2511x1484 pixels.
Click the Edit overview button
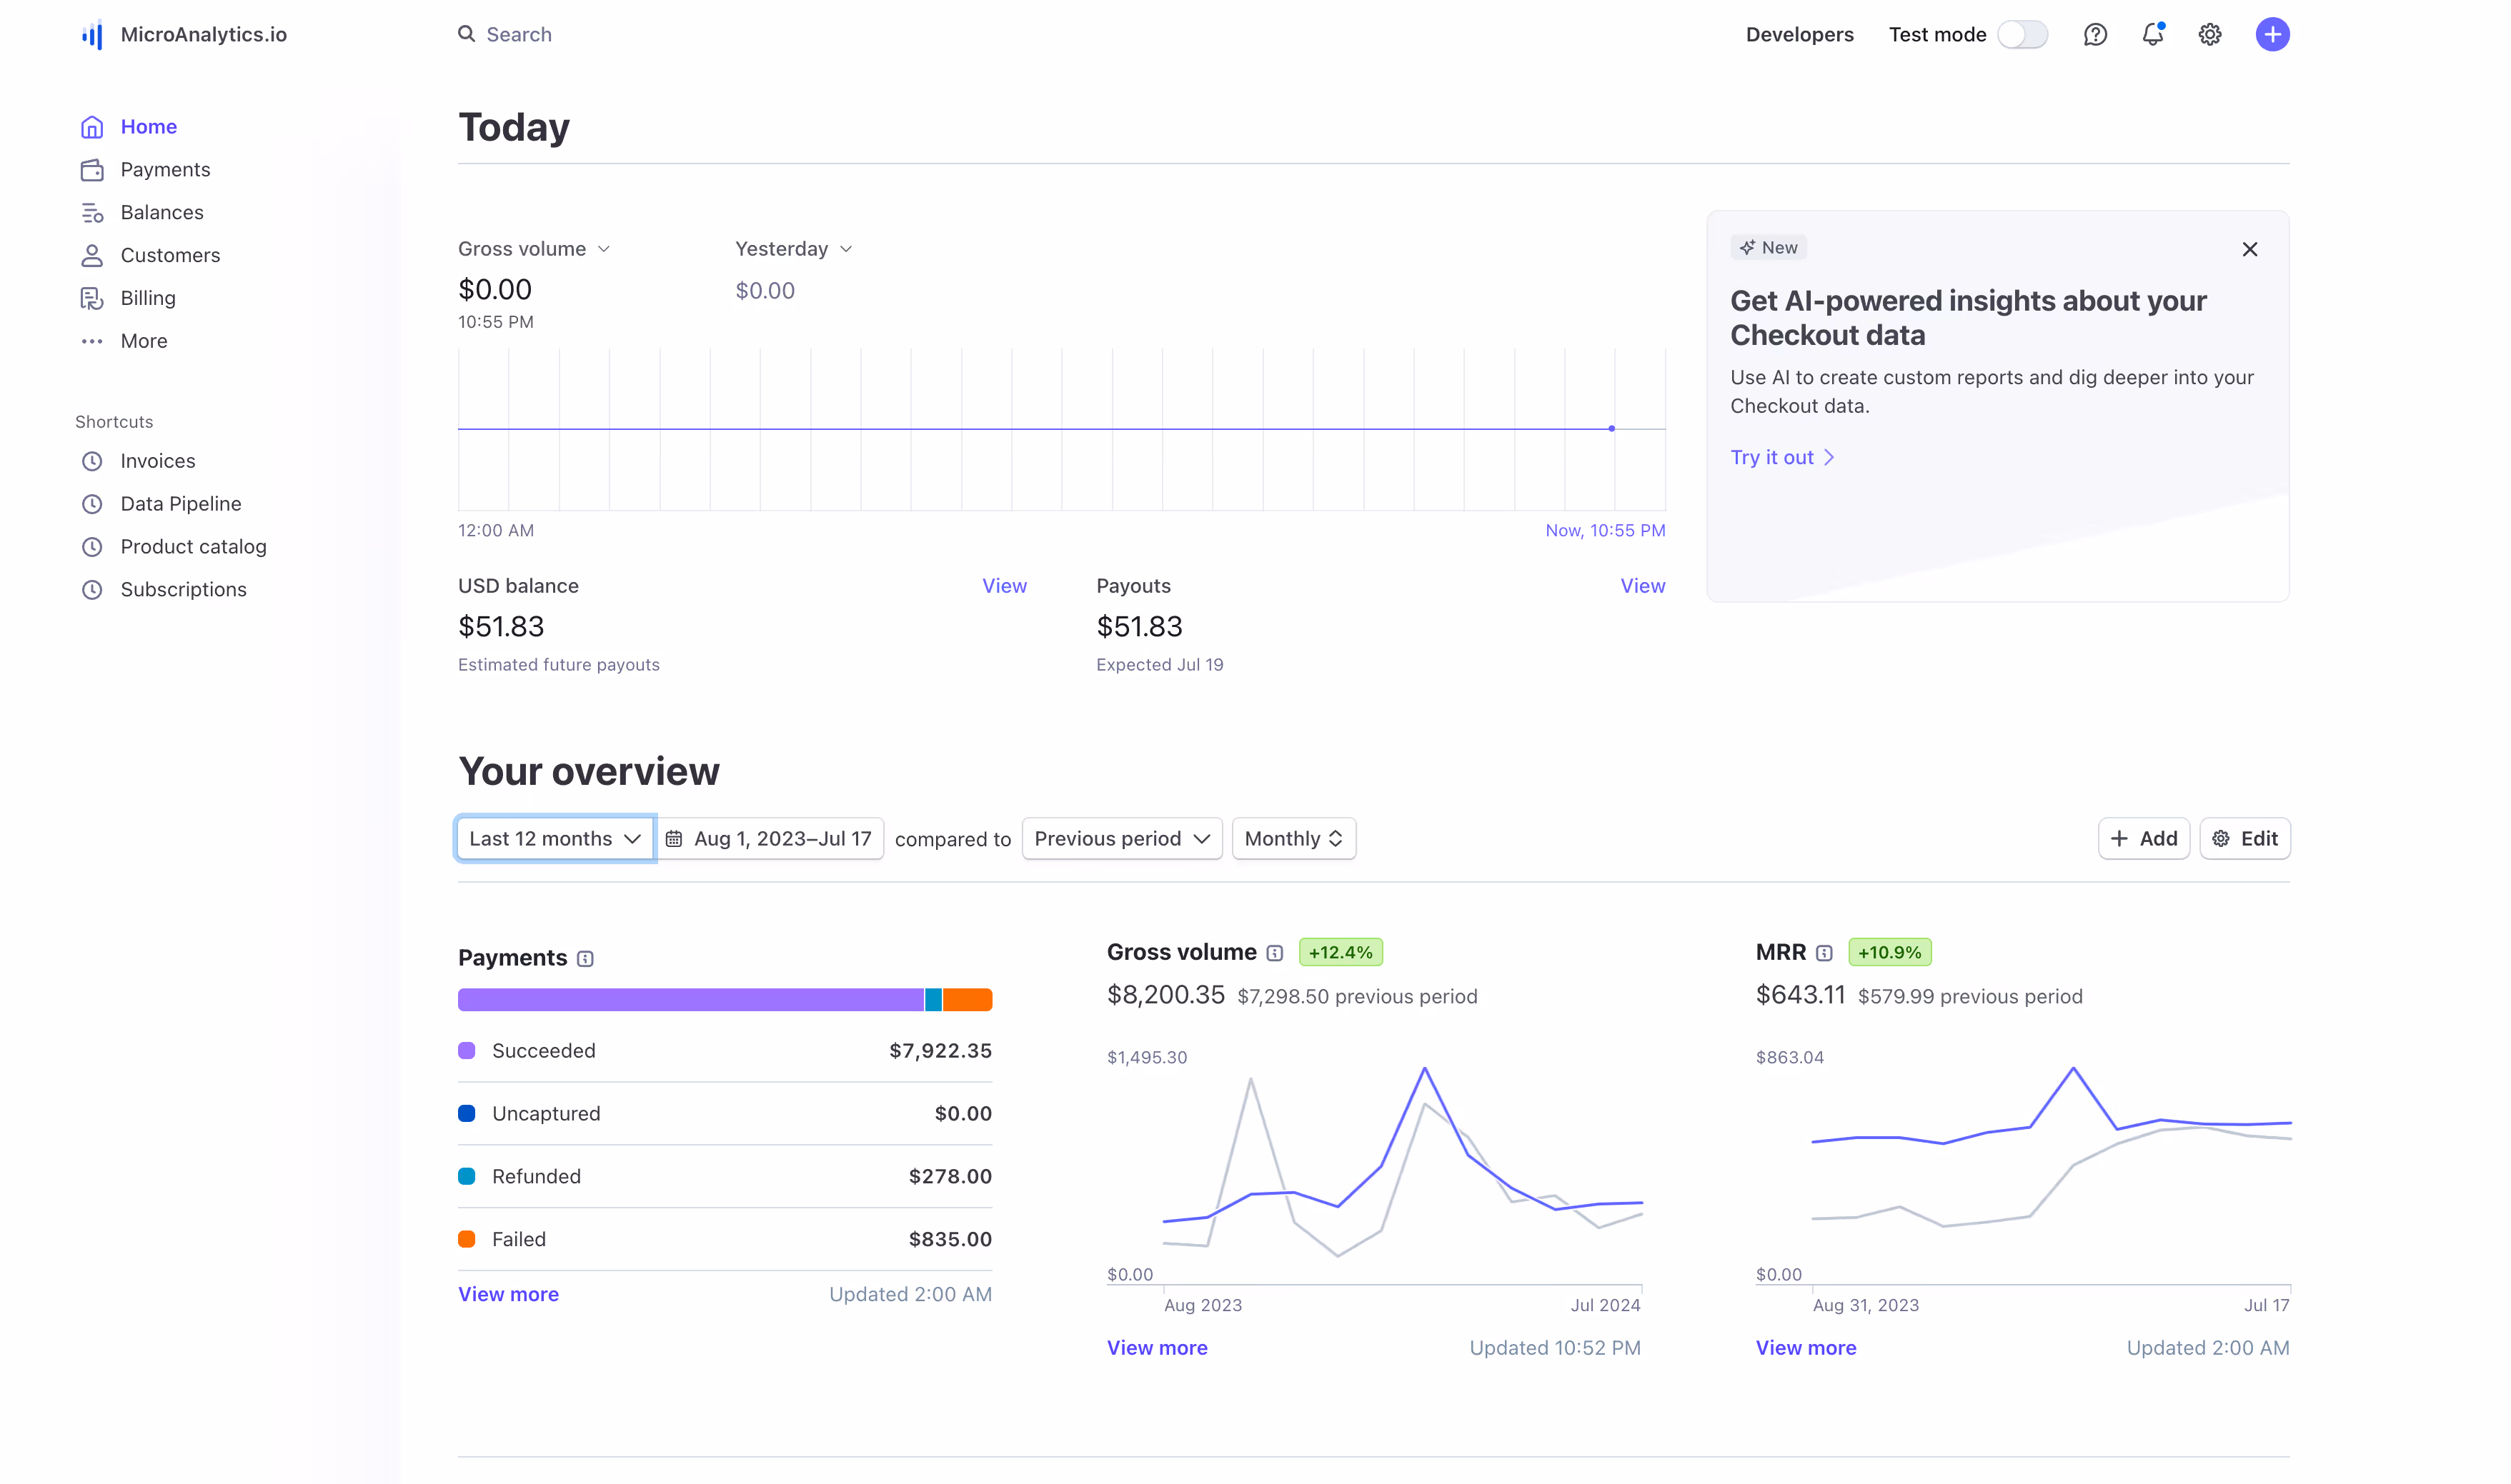point(2244,839)
